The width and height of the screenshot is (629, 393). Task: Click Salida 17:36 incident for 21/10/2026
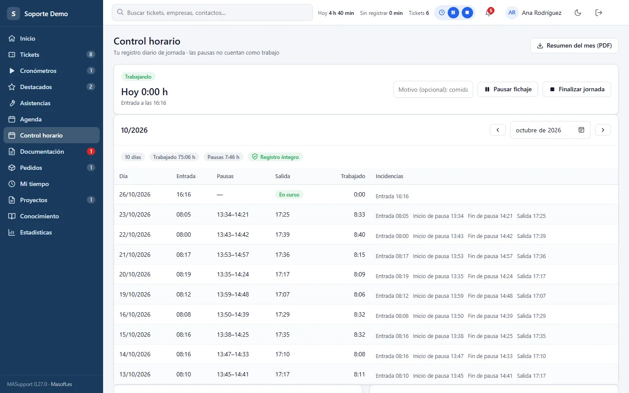tap(531, 256)
